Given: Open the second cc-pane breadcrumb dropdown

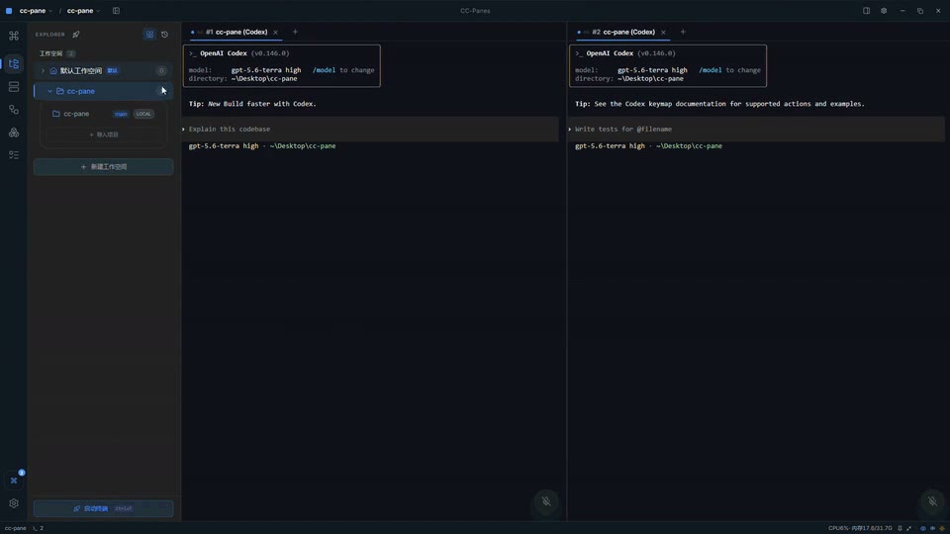Looking at the screenshot, I should tap(83, 10).
